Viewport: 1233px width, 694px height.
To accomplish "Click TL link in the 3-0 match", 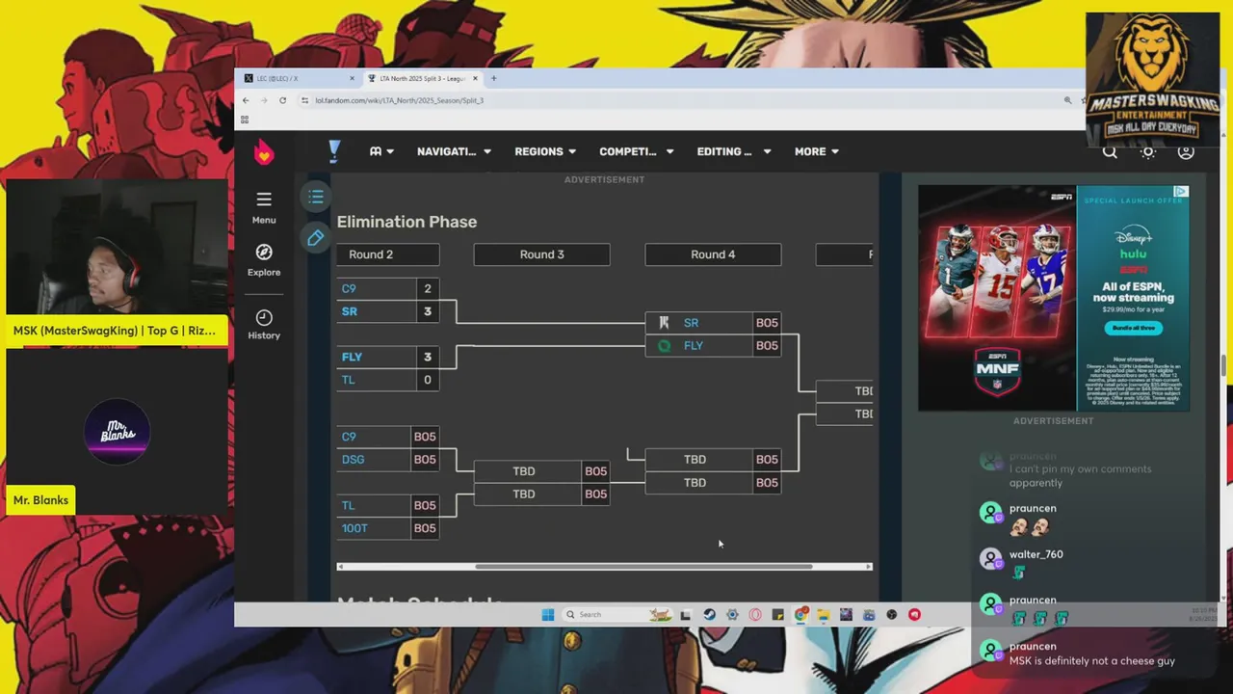I will pos(348,380).
